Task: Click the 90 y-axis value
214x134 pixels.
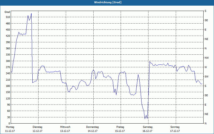Action: tap(8, 105)
